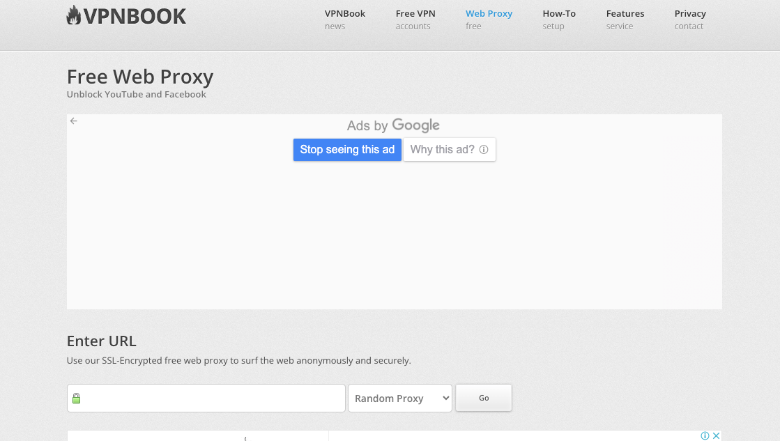Close the bottom ad with the X icon
This screenshot has width=780, height=441.
point(717,435)
